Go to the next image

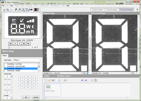click(19, 44)
